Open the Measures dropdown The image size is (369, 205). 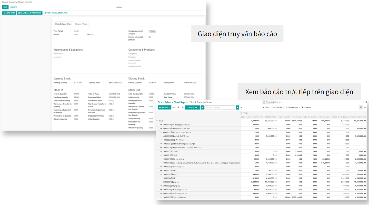pyautogui.click(x=164, y=108)
